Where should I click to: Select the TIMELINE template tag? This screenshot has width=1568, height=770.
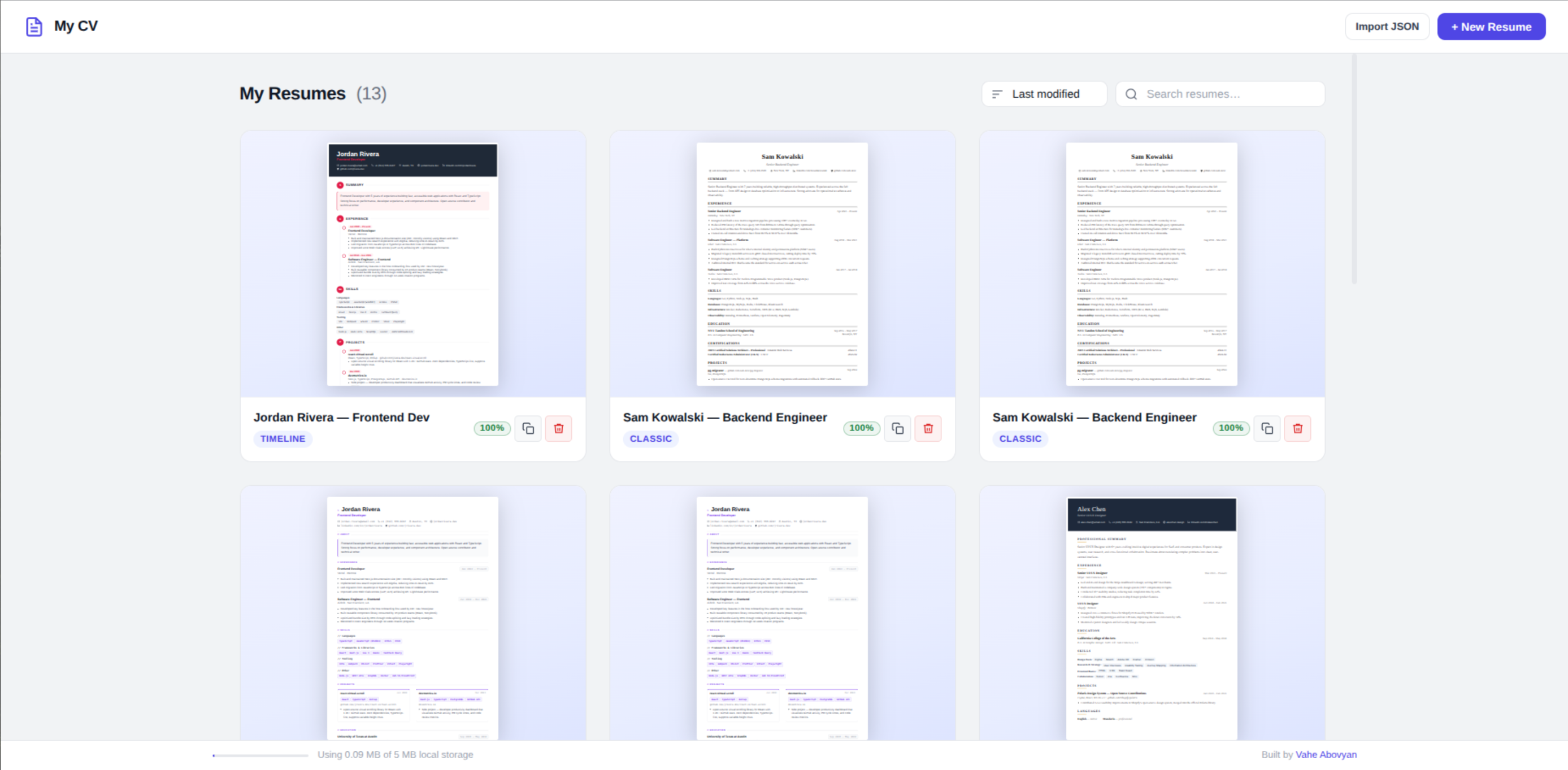pos(283,438)
